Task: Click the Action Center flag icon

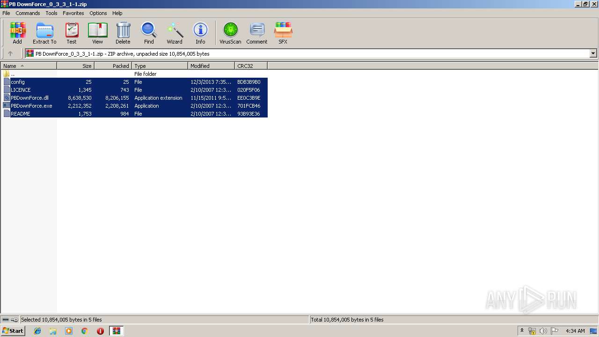Action: tap(555, 331)
